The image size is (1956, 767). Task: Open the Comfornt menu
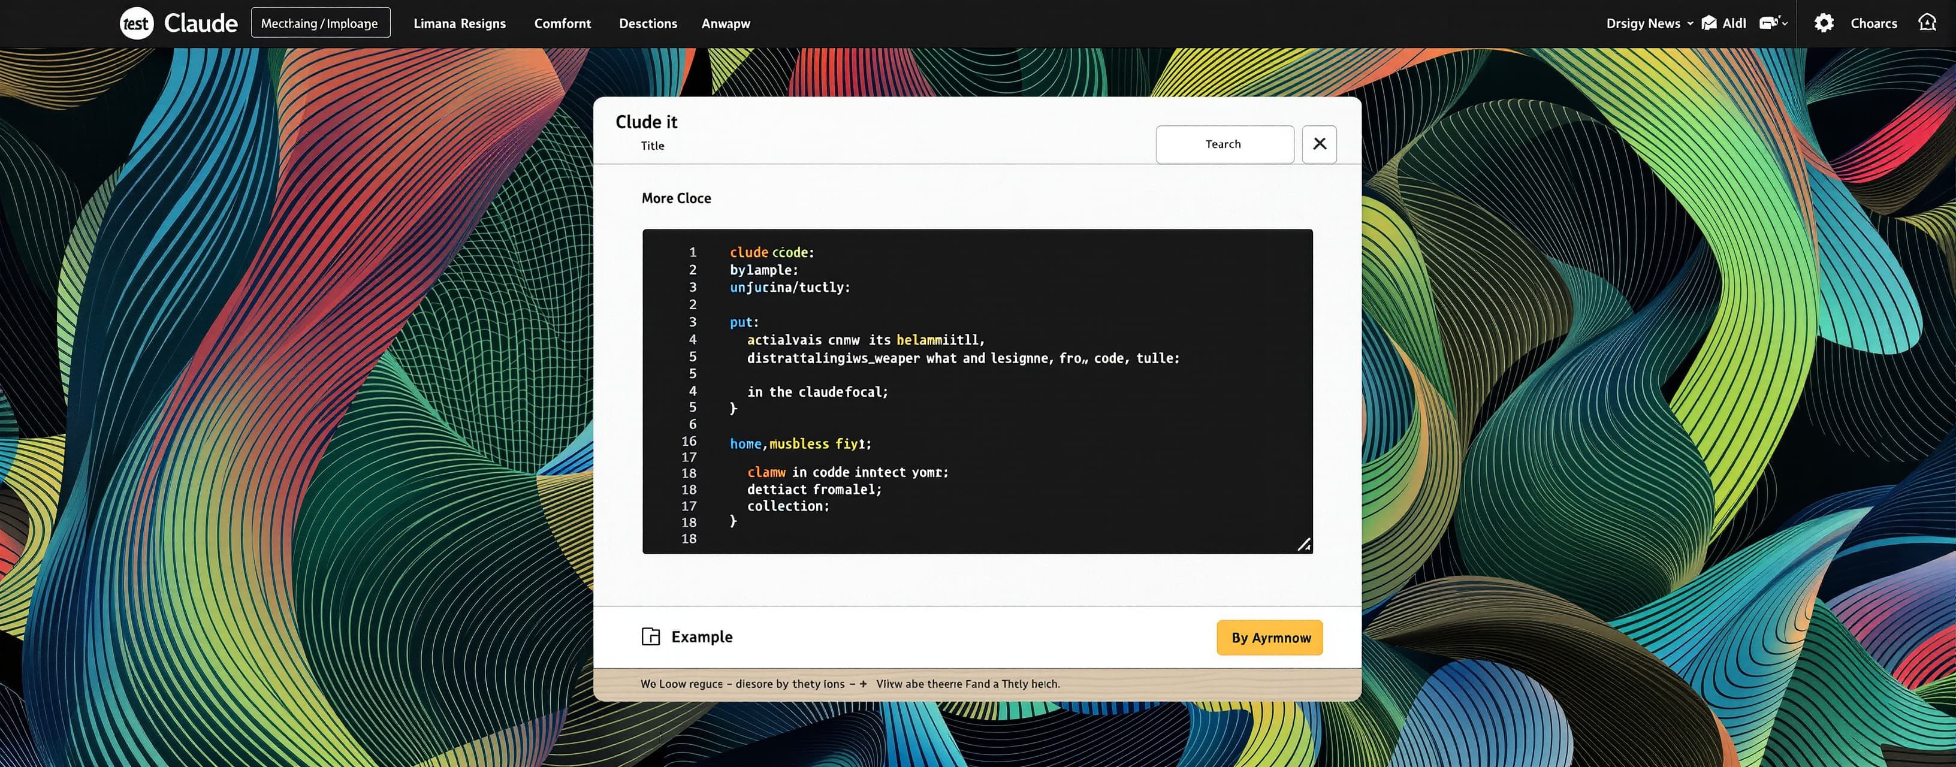pyautogui.click(x=563, y=23)
